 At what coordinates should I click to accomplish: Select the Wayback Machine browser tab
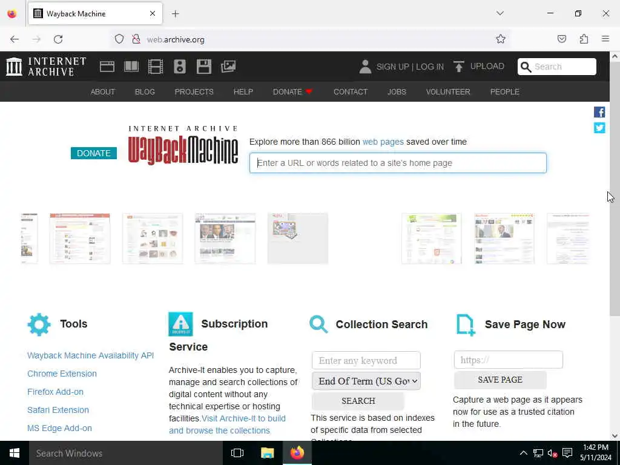(x=95, y=14)
